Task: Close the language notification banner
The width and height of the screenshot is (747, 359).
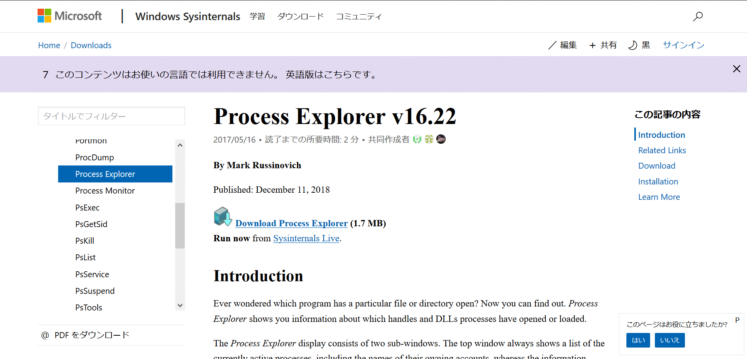Action: pyautogui.click(x=736, y=69)
